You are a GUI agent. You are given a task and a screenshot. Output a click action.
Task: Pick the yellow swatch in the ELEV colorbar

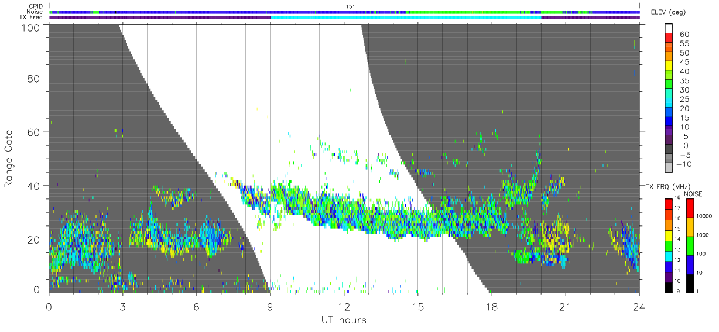click(x=669, y=66)
